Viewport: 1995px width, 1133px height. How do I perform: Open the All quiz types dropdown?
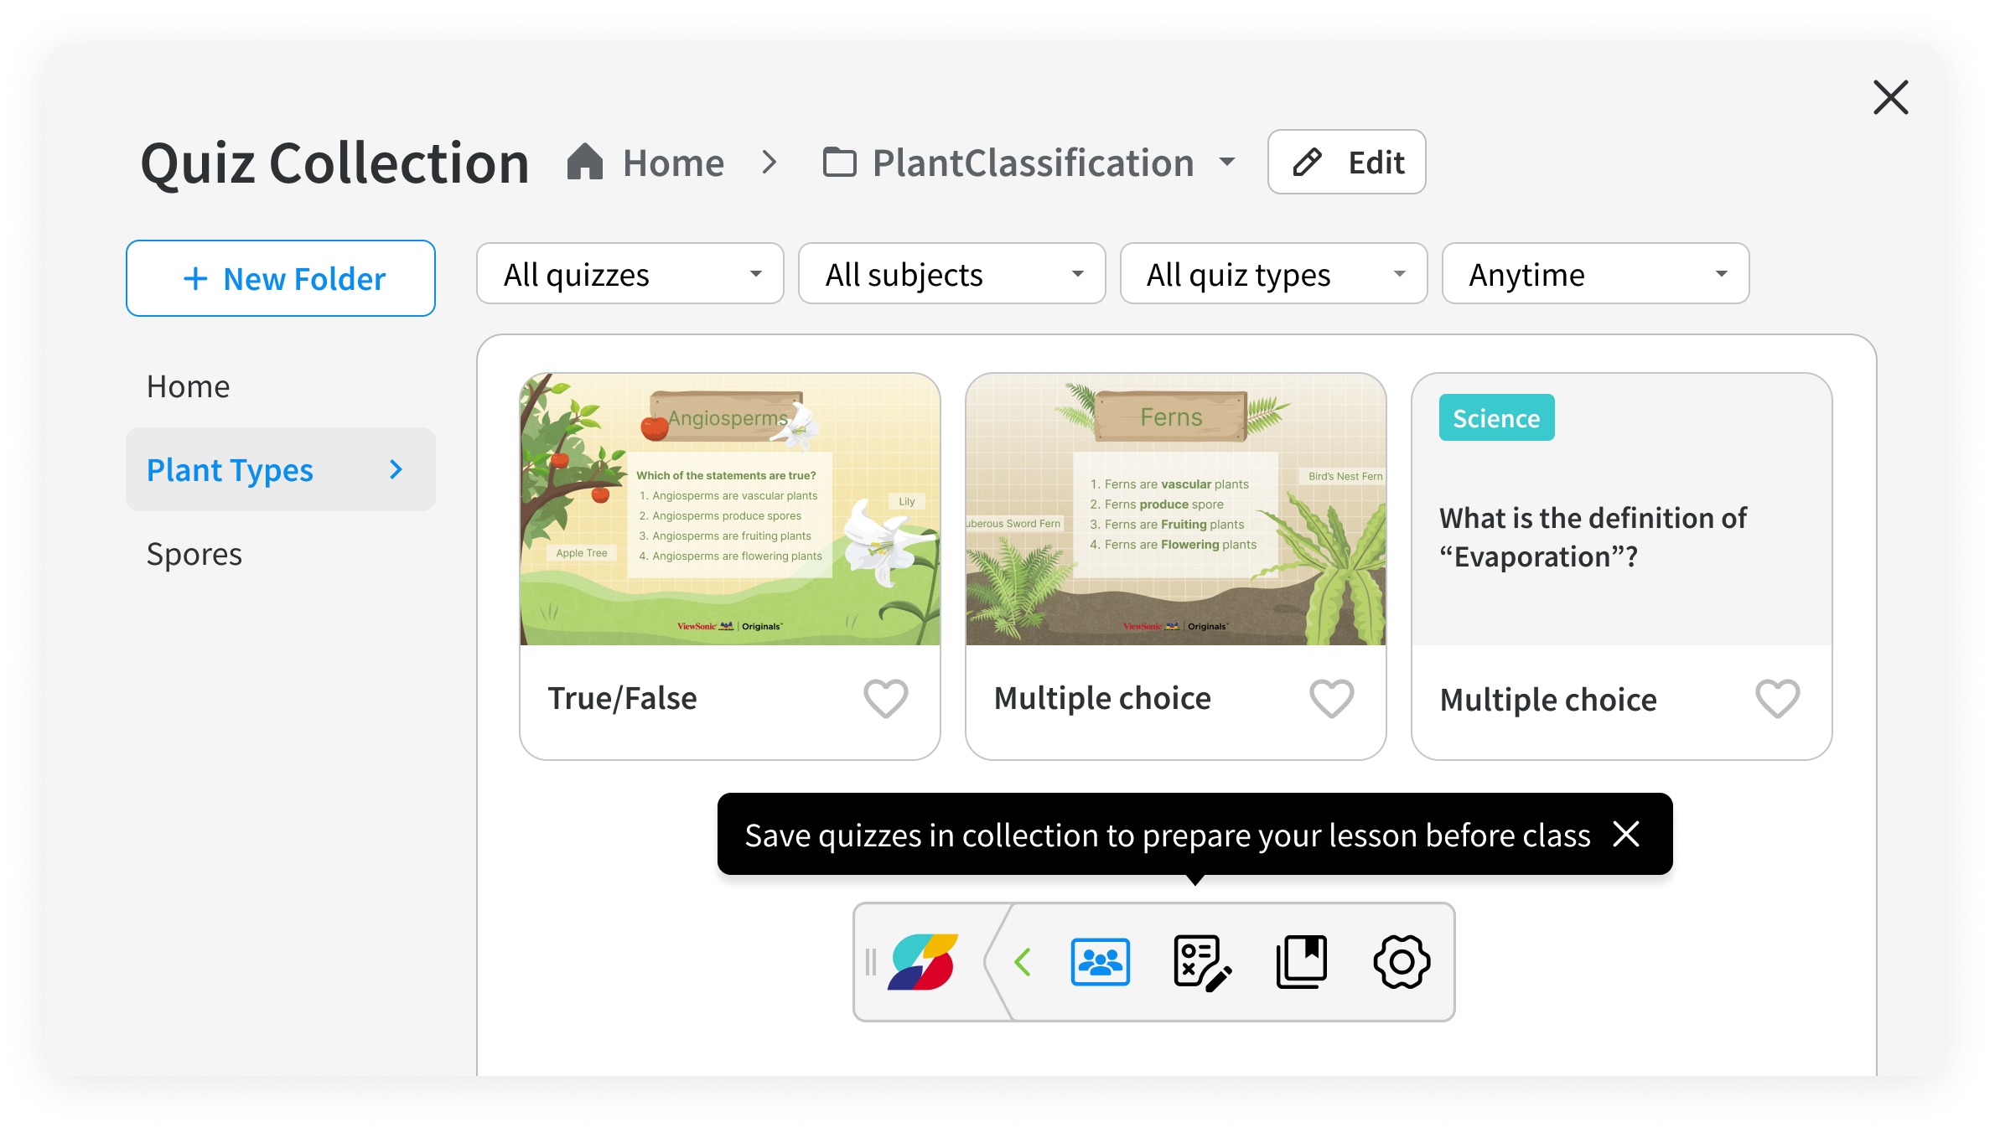1273,274
